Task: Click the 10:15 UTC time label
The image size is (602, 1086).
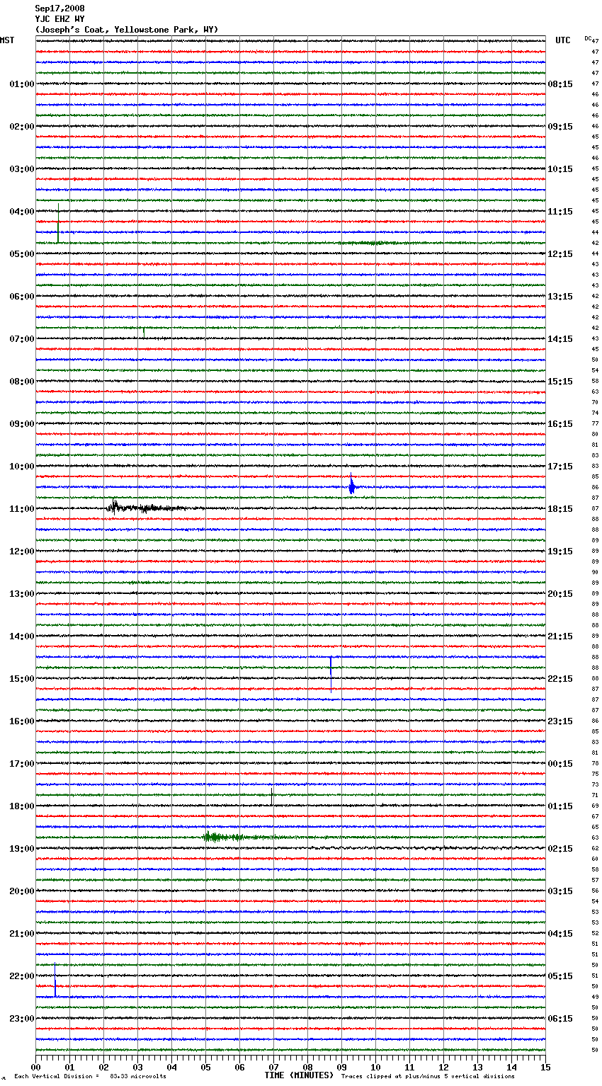Action: pyautogui.click(x=560, y=169)
